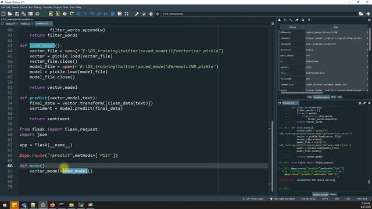
Task: Click Run cell and advance icon
Action: click(x=58, y=14)
